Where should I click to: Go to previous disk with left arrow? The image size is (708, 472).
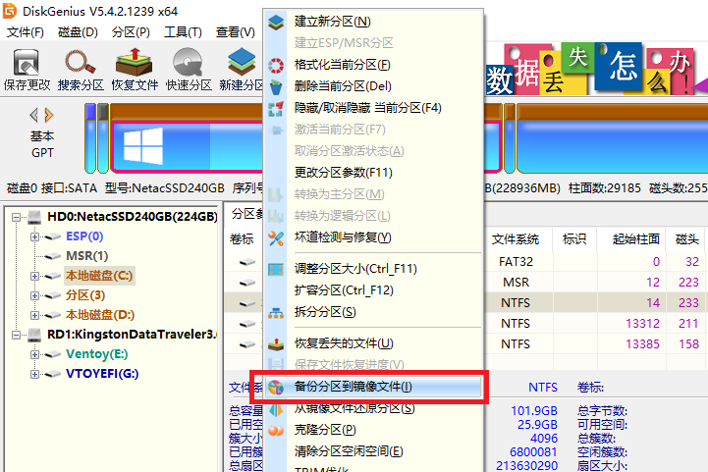click(33, 115)
